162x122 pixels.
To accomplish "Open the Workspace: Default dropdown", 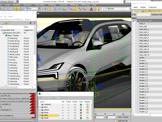I will tap(8, 2).
